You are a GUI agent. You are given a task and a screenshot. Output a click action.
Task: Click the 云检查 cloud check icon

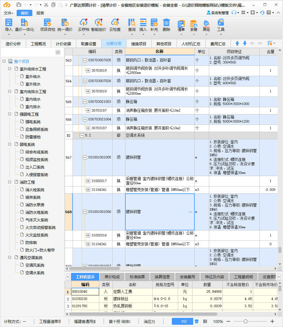tap(115, 23)
